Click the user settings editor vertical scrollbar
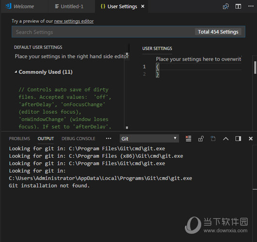Image resolution: width=257 pixels, height=242 pixels. pyautogui.click(x=255, y=68)
